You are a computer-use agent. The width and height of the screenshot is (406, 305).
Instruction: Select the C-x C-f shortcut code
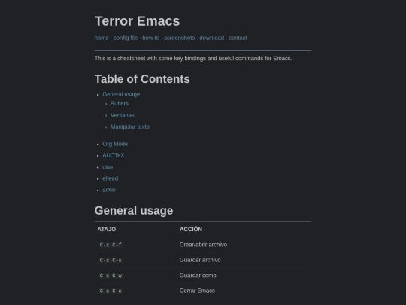(111, 245)
